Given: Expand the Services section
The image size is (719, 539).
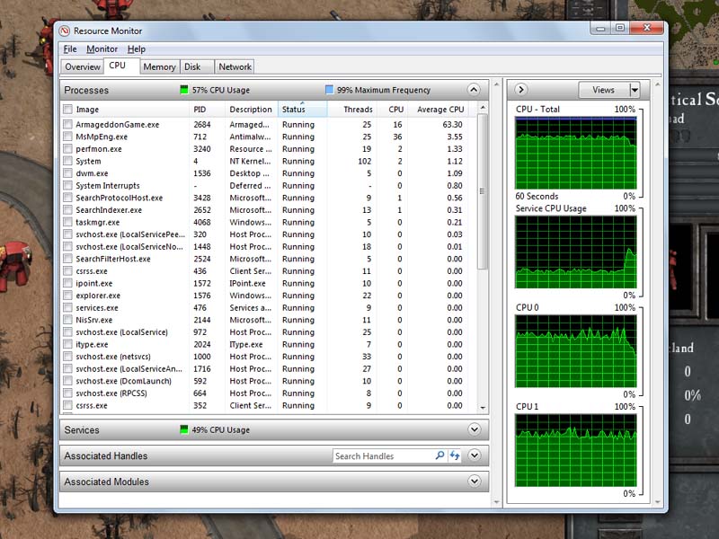Looking at the screenshot, I should tap(475, 430).
